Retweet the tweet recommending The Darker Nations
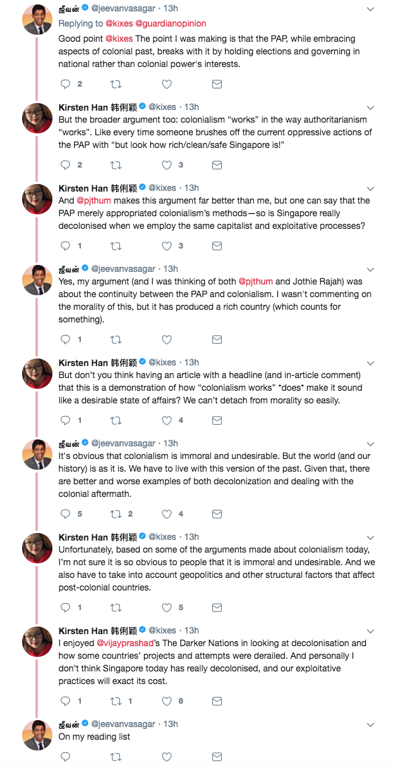Image resolution: width=398 pixels, height=765 pixels. [116, 701]
